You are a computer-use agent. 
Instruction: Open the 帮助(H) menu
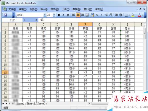click(x=99, y=9)
